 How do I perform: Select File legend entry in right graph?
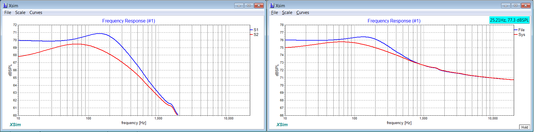click(x=519, y=30)
